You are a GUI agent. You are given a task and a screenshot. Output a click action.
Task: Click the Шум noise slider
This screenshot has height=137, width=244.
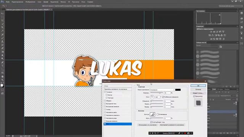(157, 118)
